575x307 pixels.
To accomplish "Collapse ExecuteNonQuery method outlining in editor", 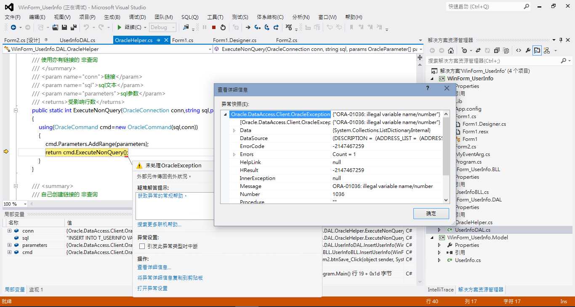I will [x=16, y=111].
